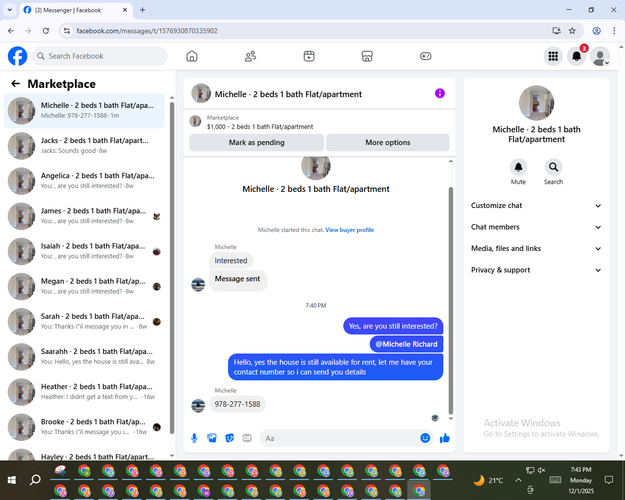
Task: Open the $1,000 Marketplace listing banner
Action: click(319, 122)
